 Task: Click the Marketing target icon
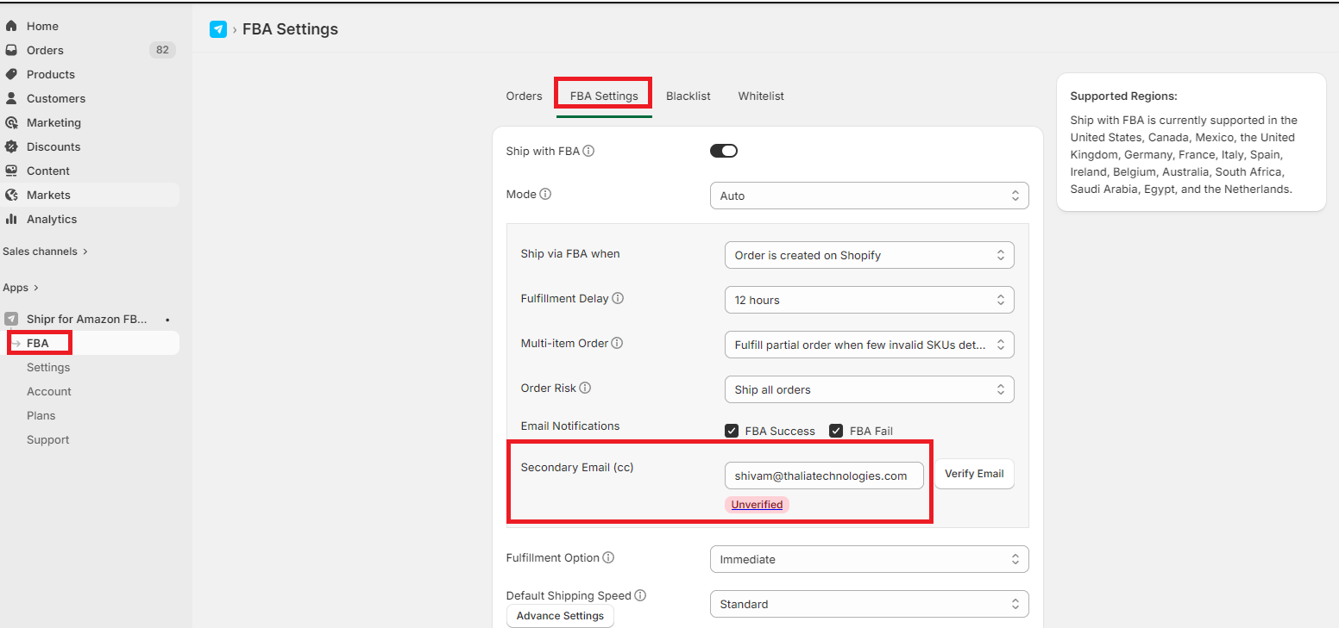(x=11, y=122)
